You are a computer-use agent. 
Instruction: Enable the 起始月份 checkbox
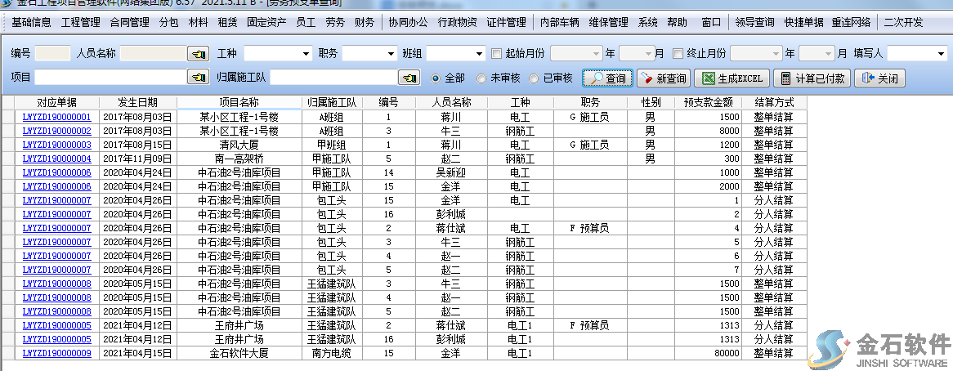(x=496, y=53)
